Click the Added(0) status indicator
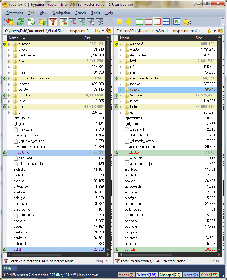 point(126,275)
